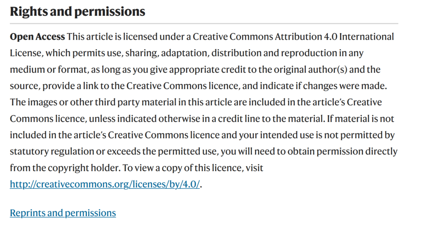Screen dimensions: 427x233
Task: Click the bold Open Access label
Action: tap(37, 37)
